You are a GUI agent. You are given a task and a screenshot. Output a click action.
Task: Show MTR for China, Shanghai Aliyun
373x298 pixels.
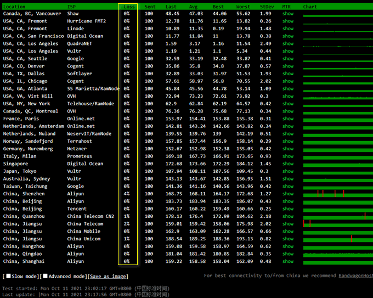287,261
